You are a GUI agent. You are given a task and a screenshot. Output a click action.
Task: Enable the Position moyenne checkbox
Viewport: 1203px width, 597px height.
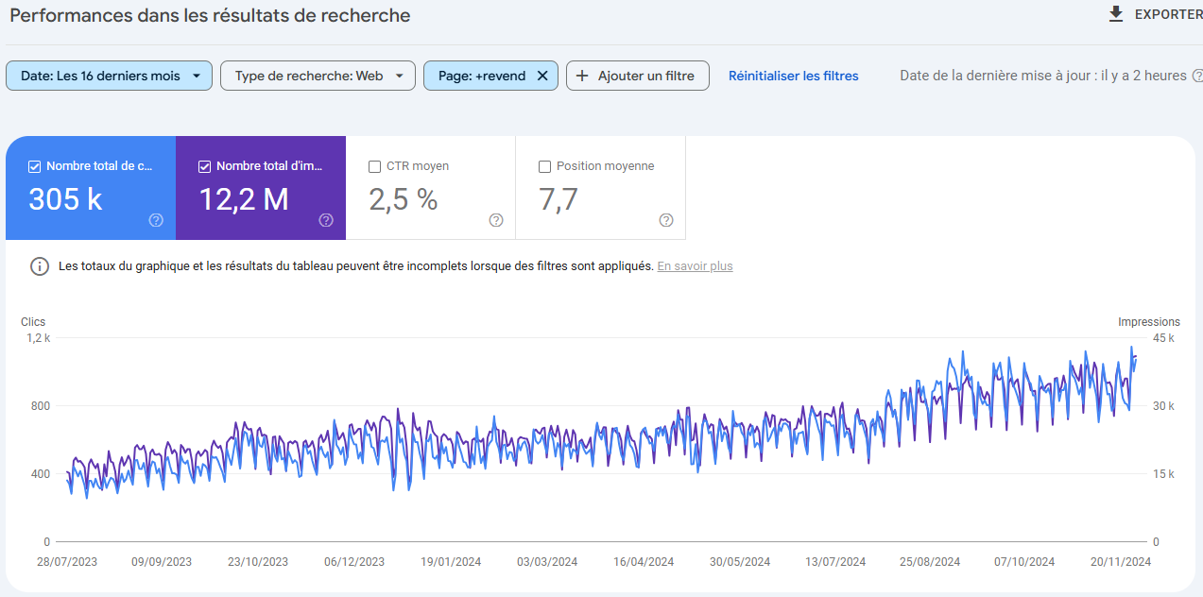(x=544, y=166)
